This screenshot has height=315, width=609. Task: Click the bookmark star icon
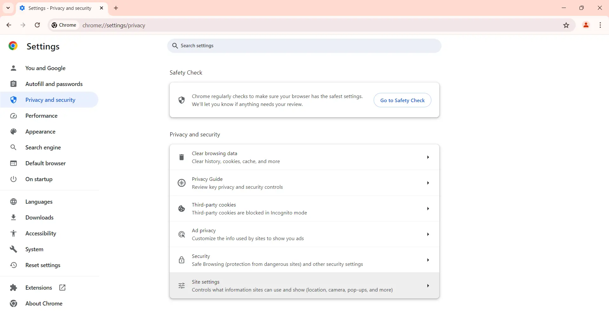(x=566, y=25)
